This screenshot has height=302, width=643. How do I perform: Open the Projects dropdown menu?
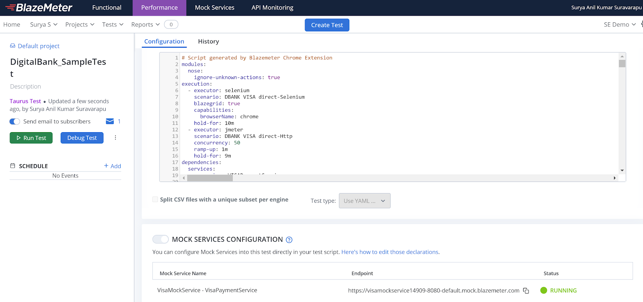(80, 24)
